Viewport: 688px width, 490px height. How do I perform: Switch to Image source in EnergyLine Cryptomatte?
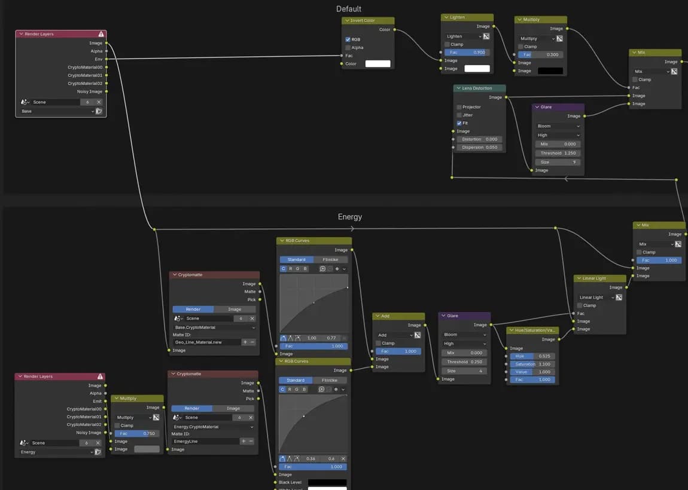coord(233,408)
